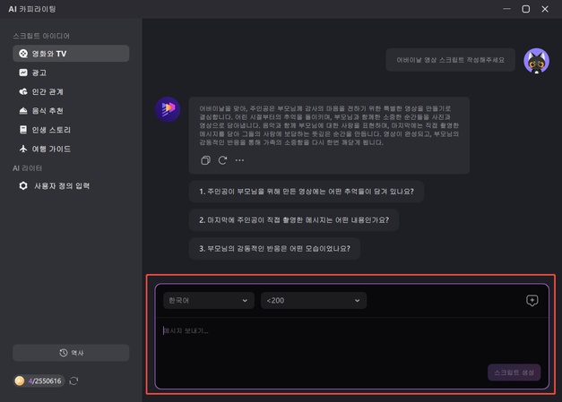The width and height of the screenshot is (562, 402).
Task: Click the AI credit coin icon
Action: pyautogui.click(x=20, y=381)
